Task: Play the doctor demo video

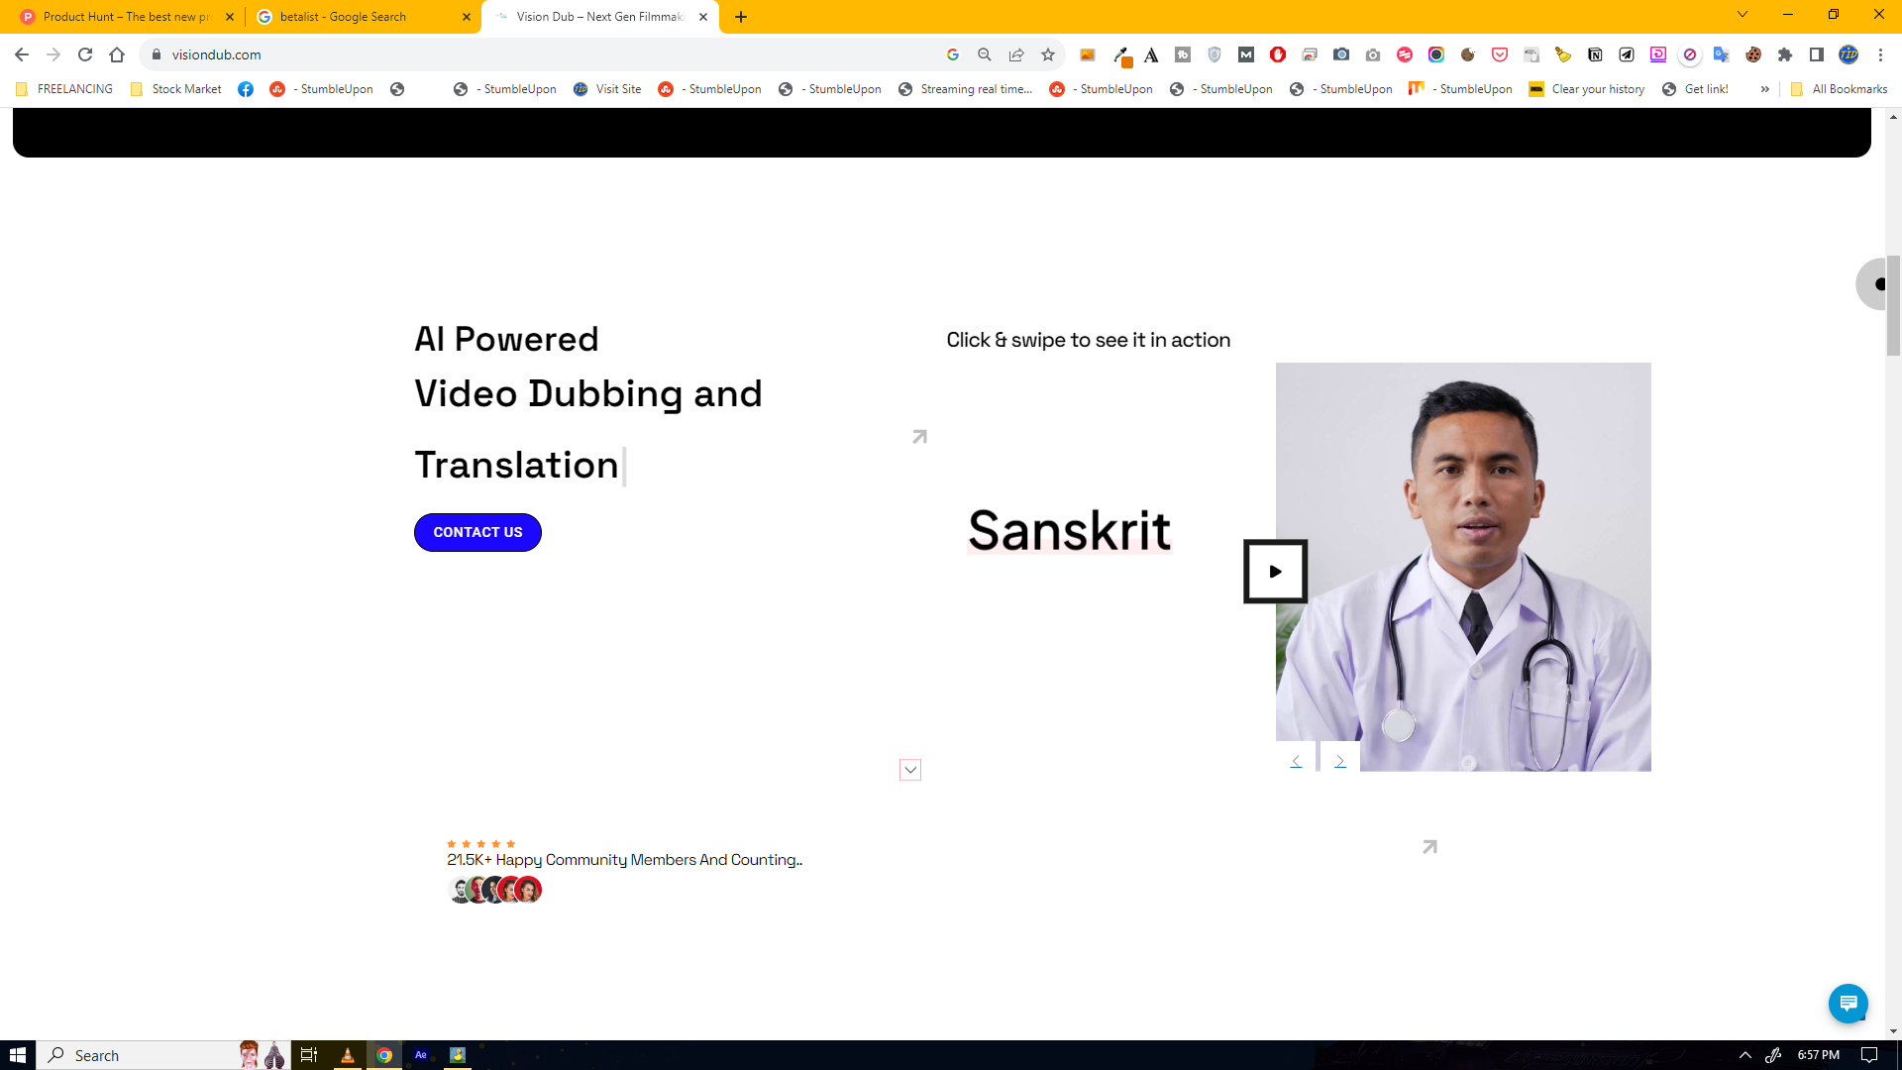Action: [1275, 572]
